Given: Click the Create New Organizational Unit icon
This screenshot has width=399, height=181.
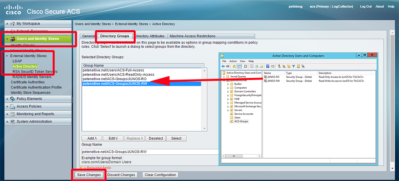Looking at the screenshot, I should tap(288, 66).
